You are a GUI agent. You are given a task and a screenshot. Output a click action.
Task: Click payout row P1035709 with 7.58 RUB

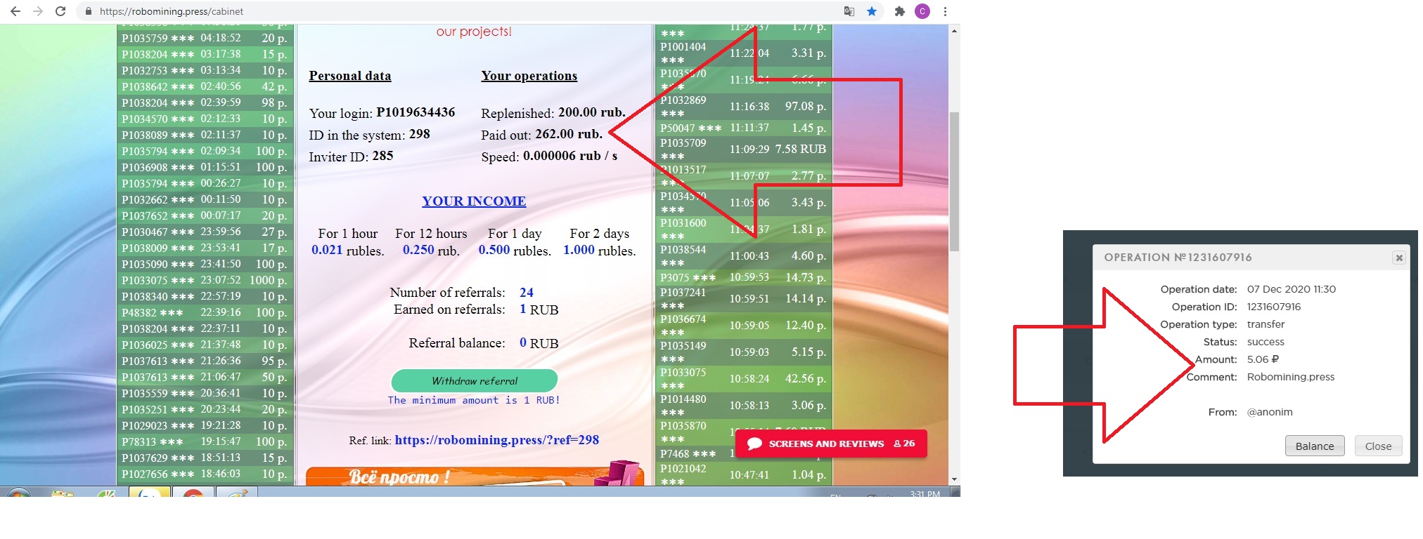(x=744, y=149)
